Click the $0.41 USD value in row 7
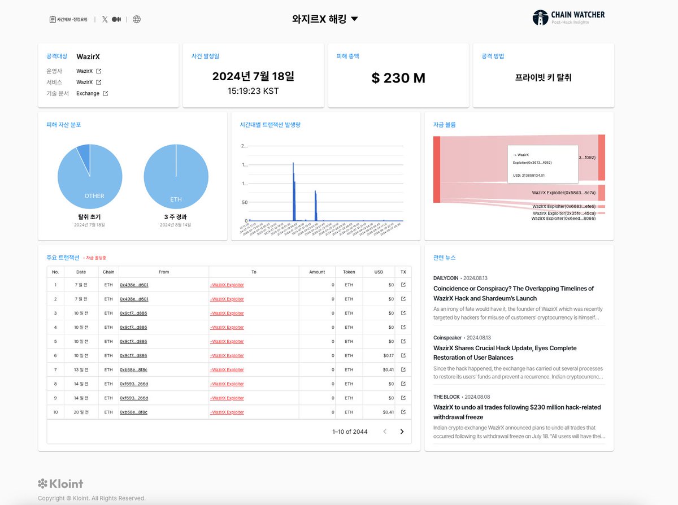The image size is (678, 505). (x=388, y=369)
